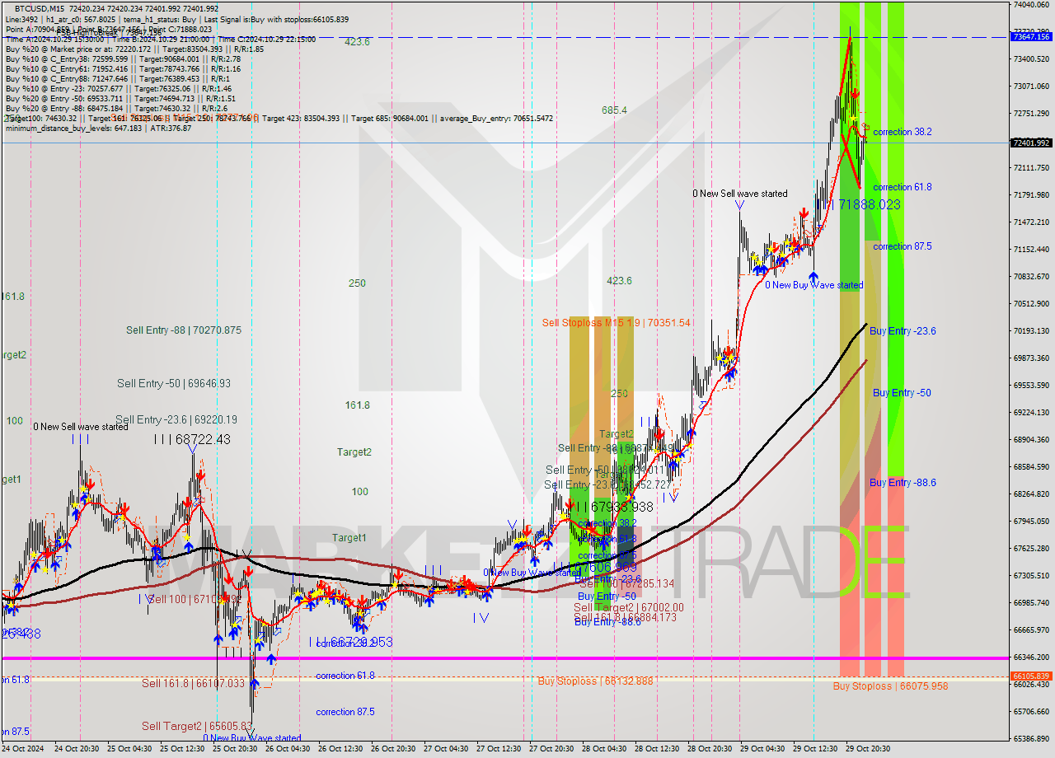The width and height of the screenshot is (1055, 758).
Task: Click the 'Sell Entry -23.6 | 69220.19' label
Action: tap(176, 419)
